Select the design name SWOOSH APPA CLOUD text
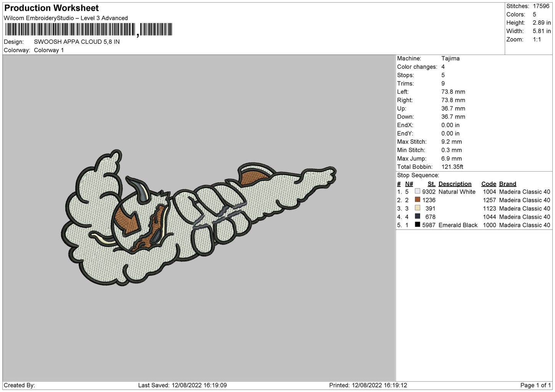 [x=77, y=42]
